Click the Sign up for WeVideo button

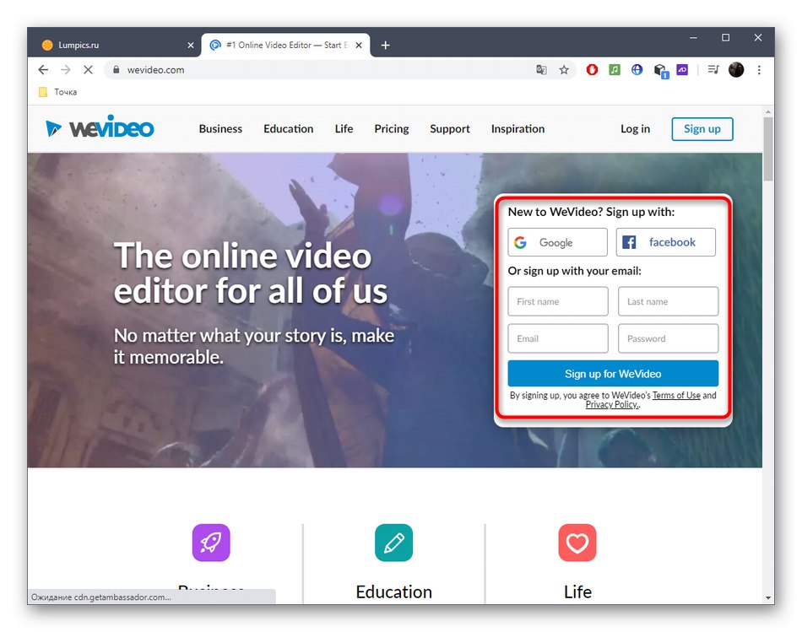[613, 374]
